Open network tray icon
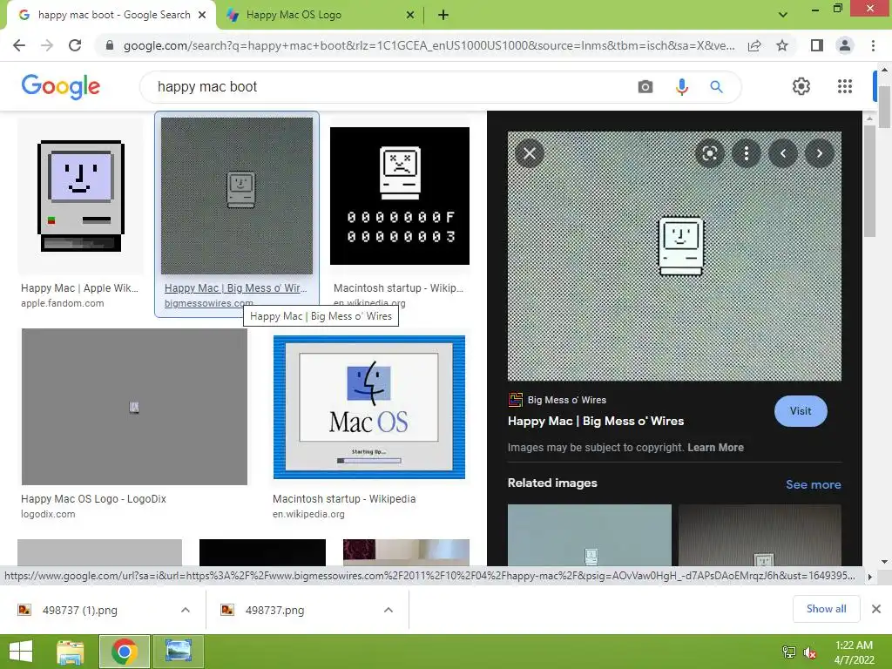Screen dimensions: 892x669 (x=788, y=652)
